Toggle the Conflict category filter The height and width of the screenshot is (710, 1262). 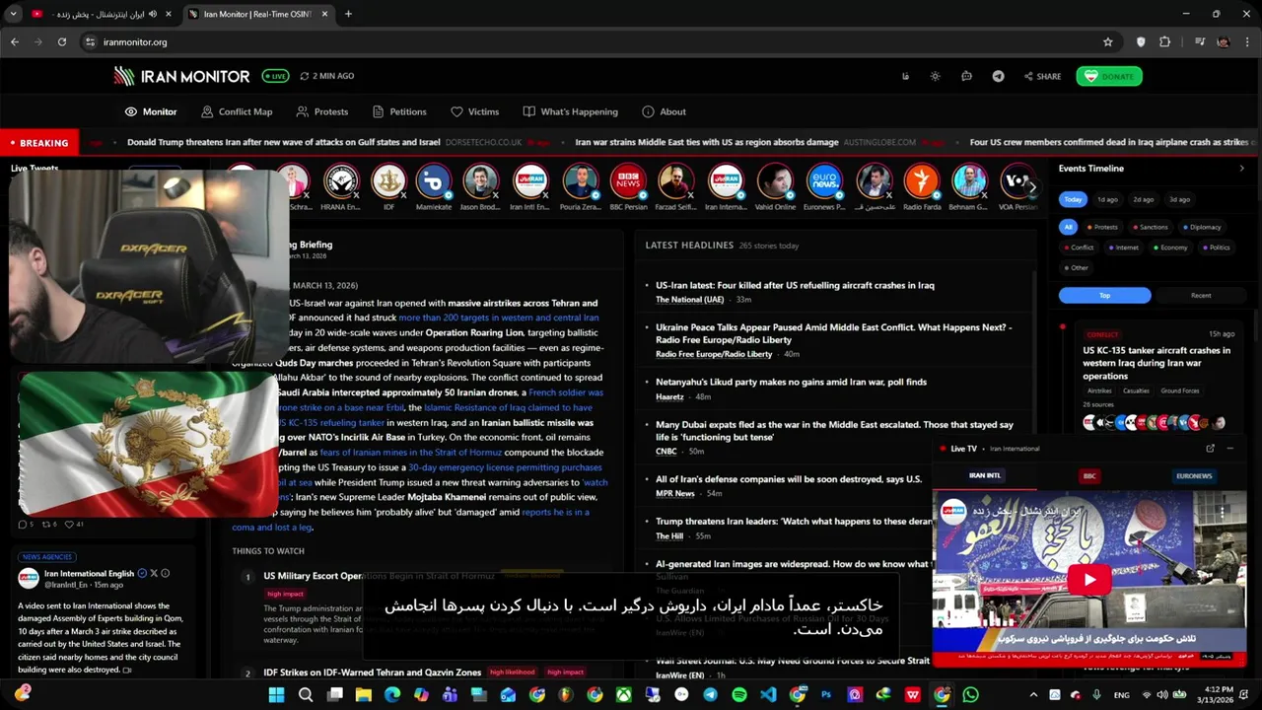point(1079,248)
